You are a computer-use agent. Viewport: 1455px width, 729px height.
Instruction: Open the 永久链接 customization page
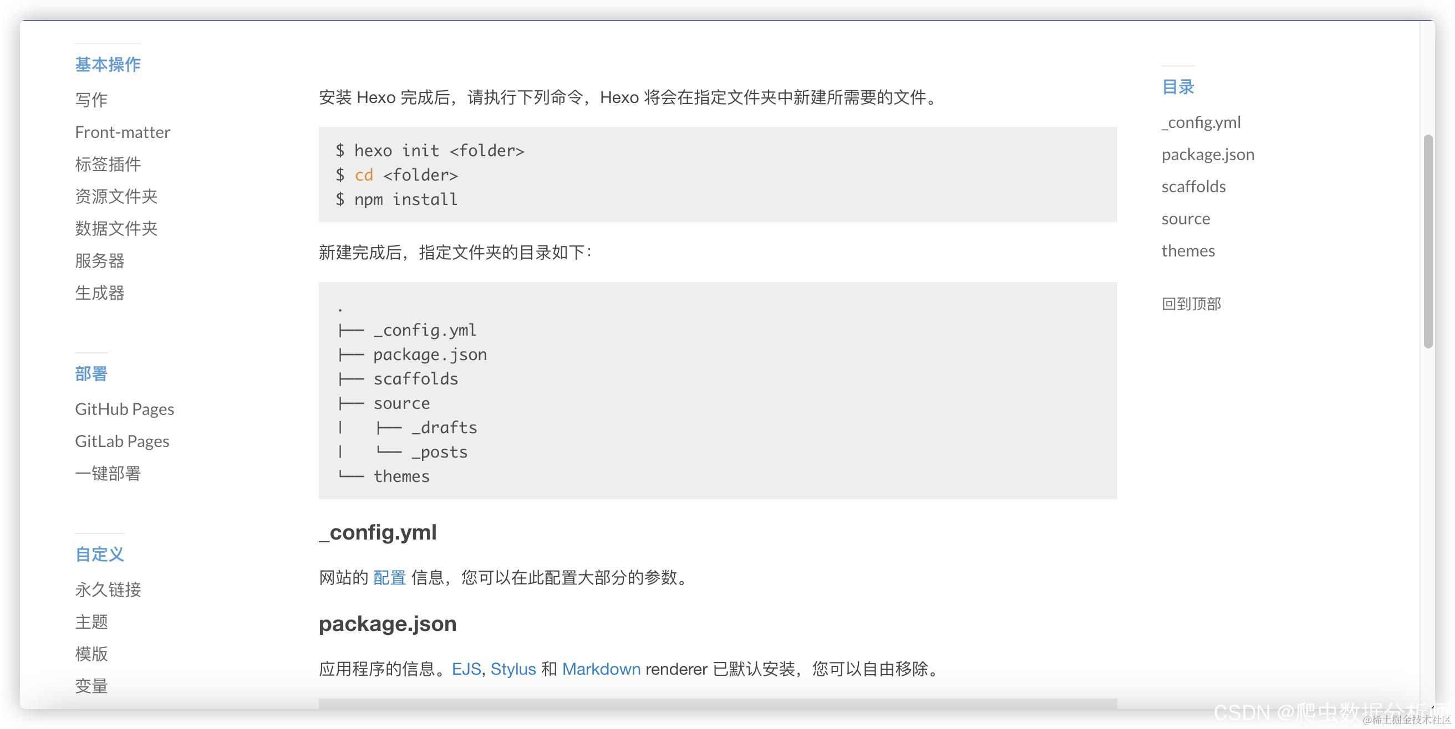(x=108, y=589)
